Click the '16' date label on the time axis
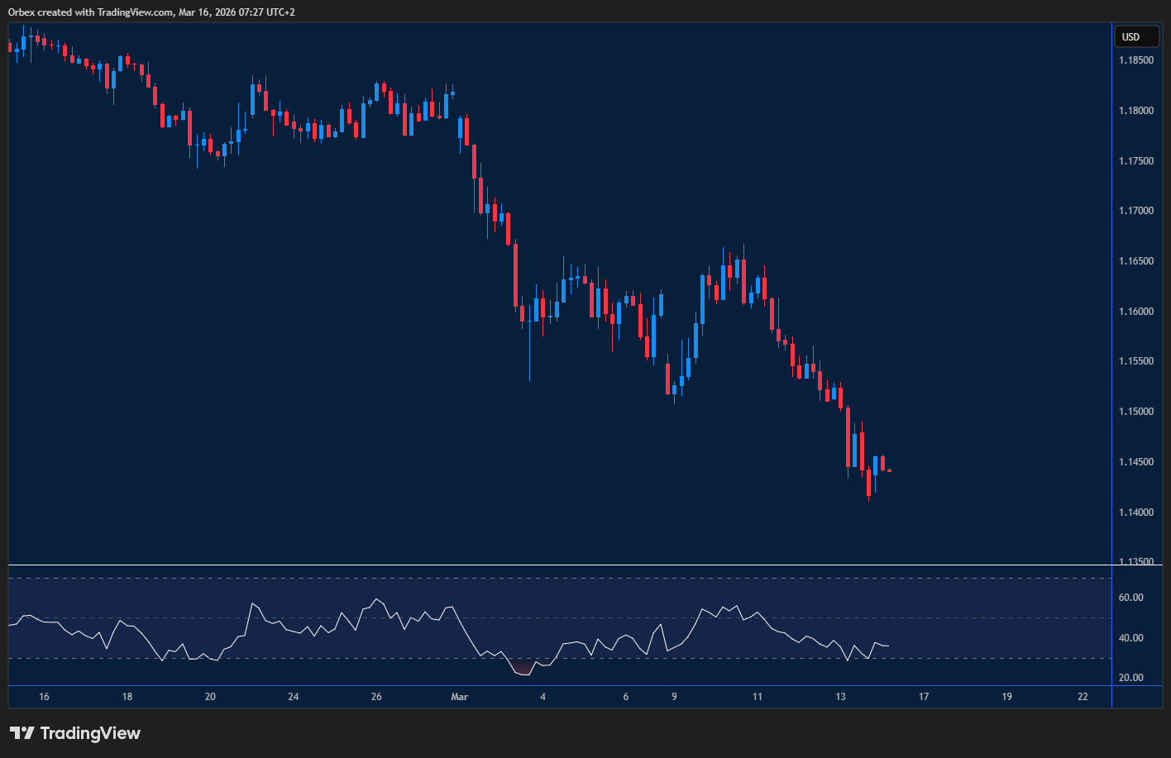1171x758 pixels. click(44, 697)
